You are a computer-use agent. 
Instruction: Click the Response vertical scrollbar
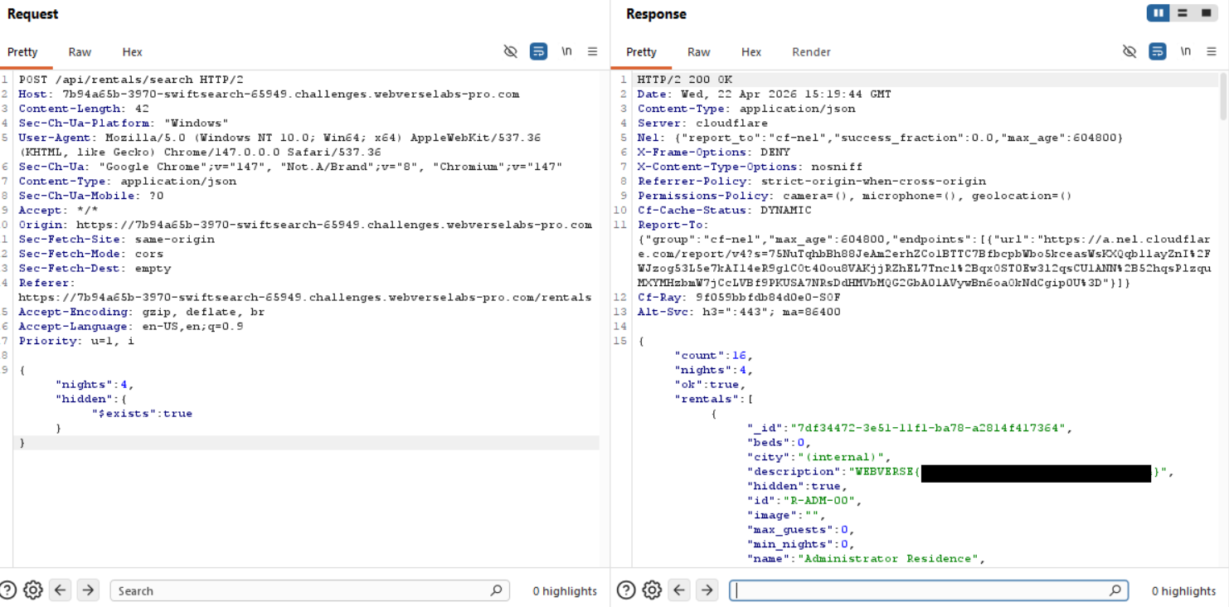tap(1223, 98)
